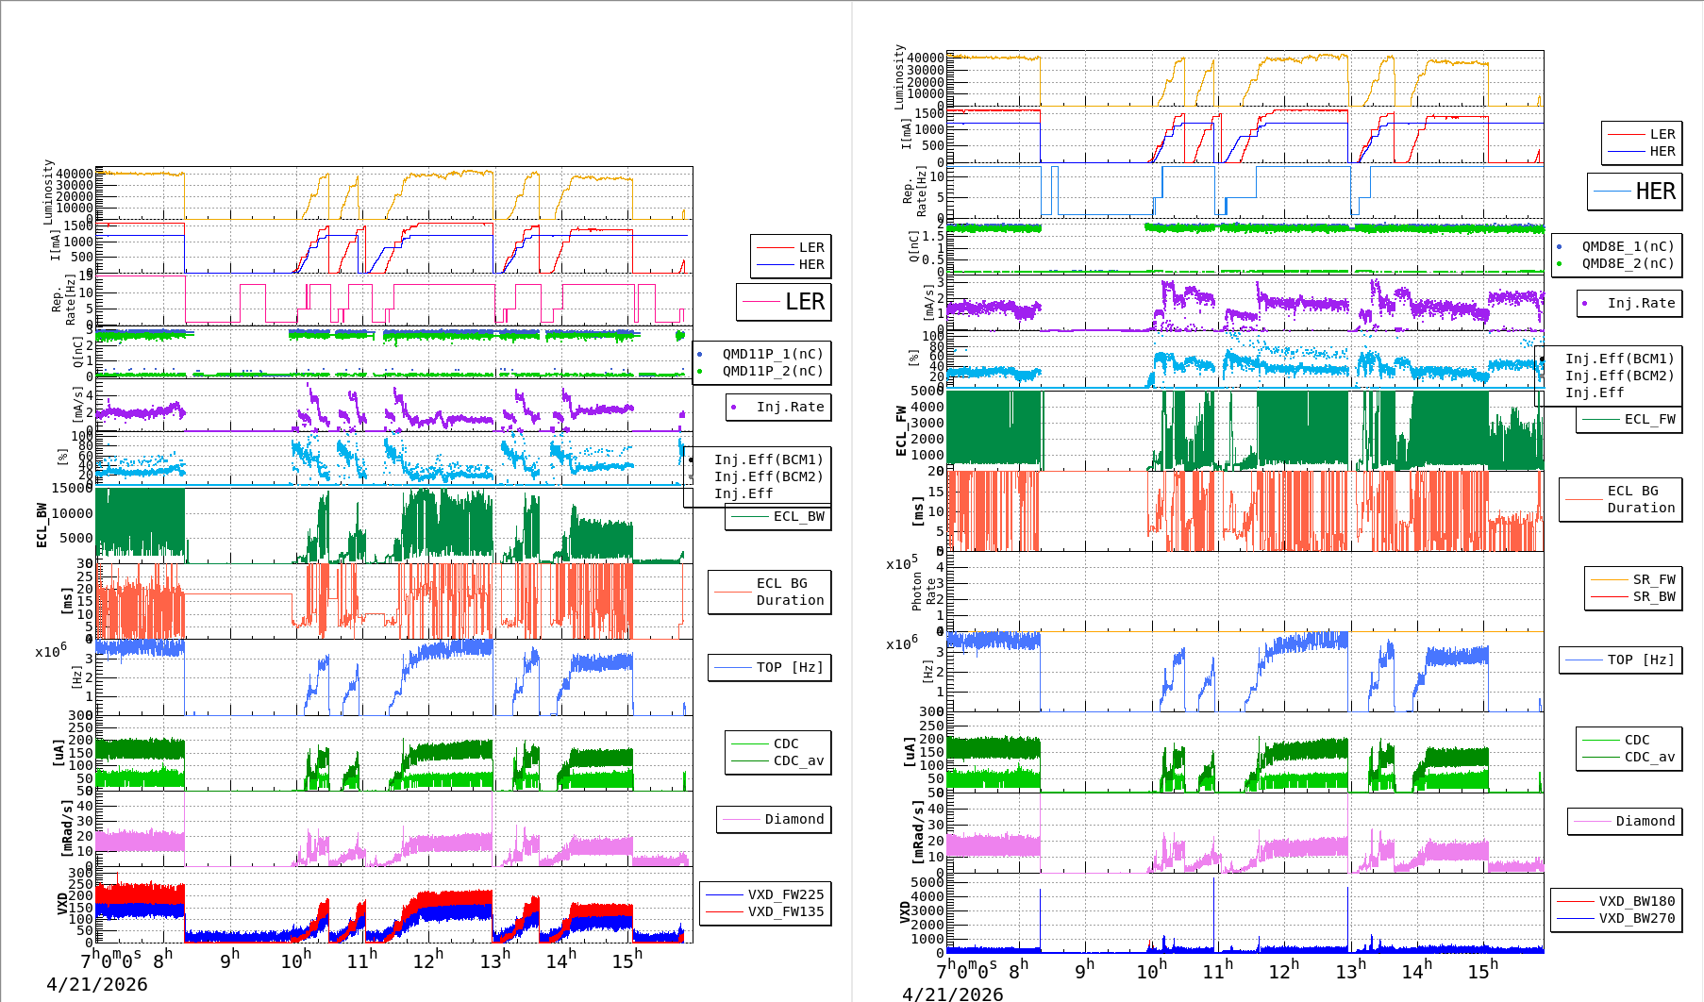Select the VXD_FW135 legend entry
The height and width of the screenshot is (1002, 1704).
[785, 911]
